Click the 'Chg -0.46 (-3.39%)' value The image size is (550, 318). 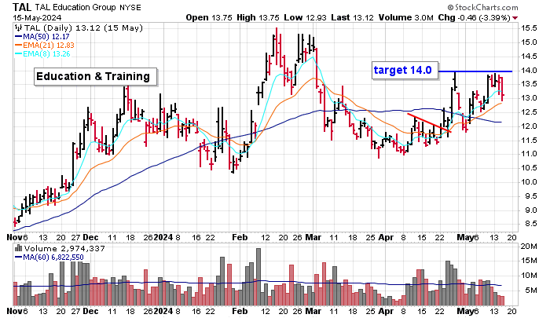coord(475,17)
